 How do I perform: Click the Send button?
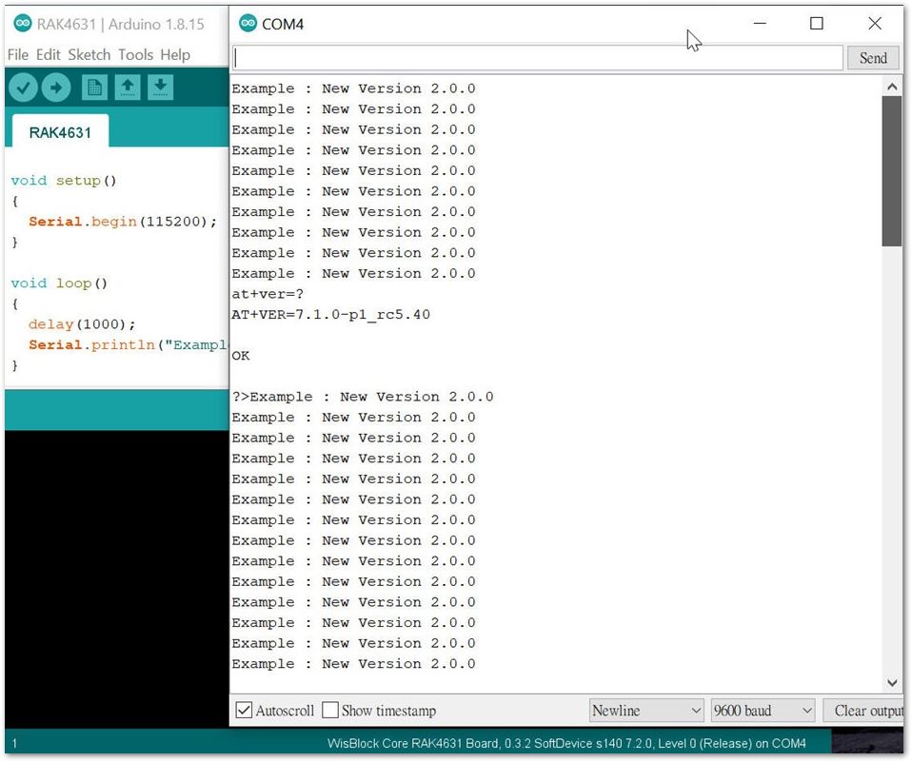click(x=873, y=58)
